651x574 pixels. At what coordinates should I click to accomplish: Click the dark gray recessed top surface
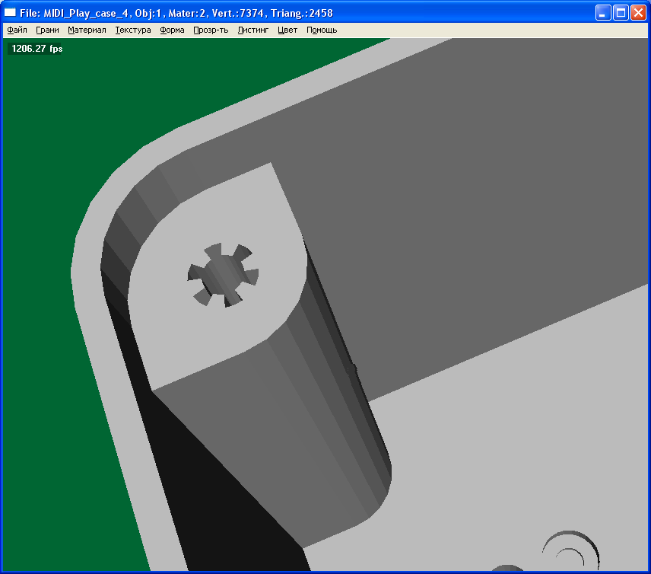click(472, 190)
